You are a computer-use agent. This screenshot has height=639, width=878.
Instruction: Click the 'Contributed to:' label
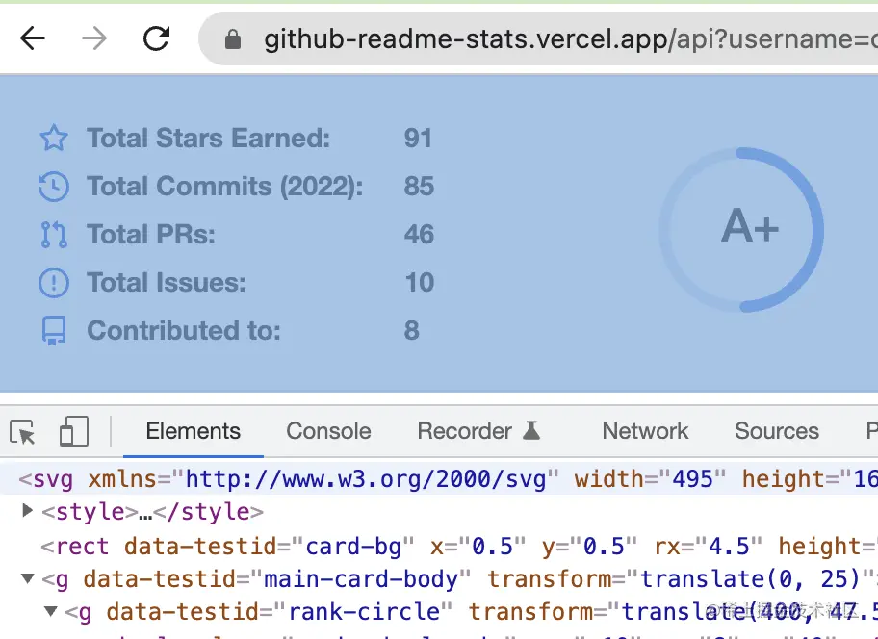184,331
